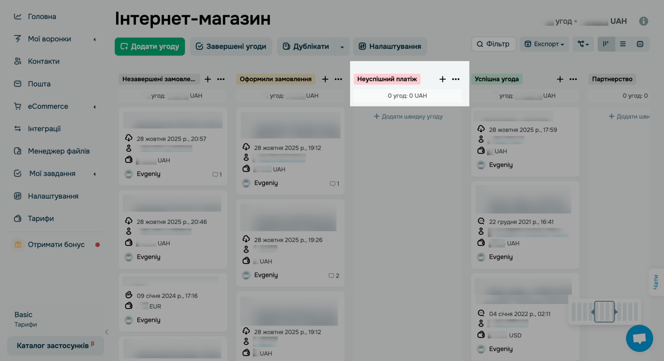Add deal to Неуспішний платіж column
This screenshot has width=664, height=361.
point(442,79)
